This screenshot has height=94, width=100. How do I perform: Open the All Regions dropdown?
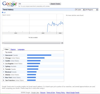click(x=92, y=10)
